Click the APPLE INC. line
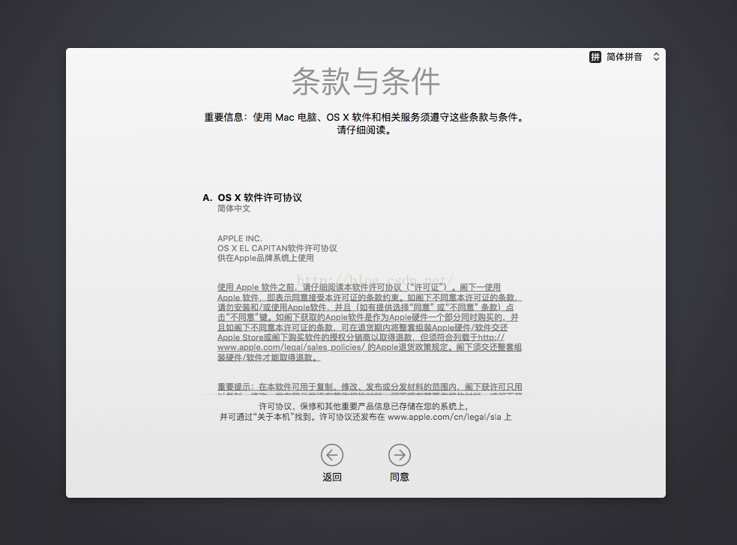This screenshot has height=545, width=737. pyautogui.click(x=240, y=238)
